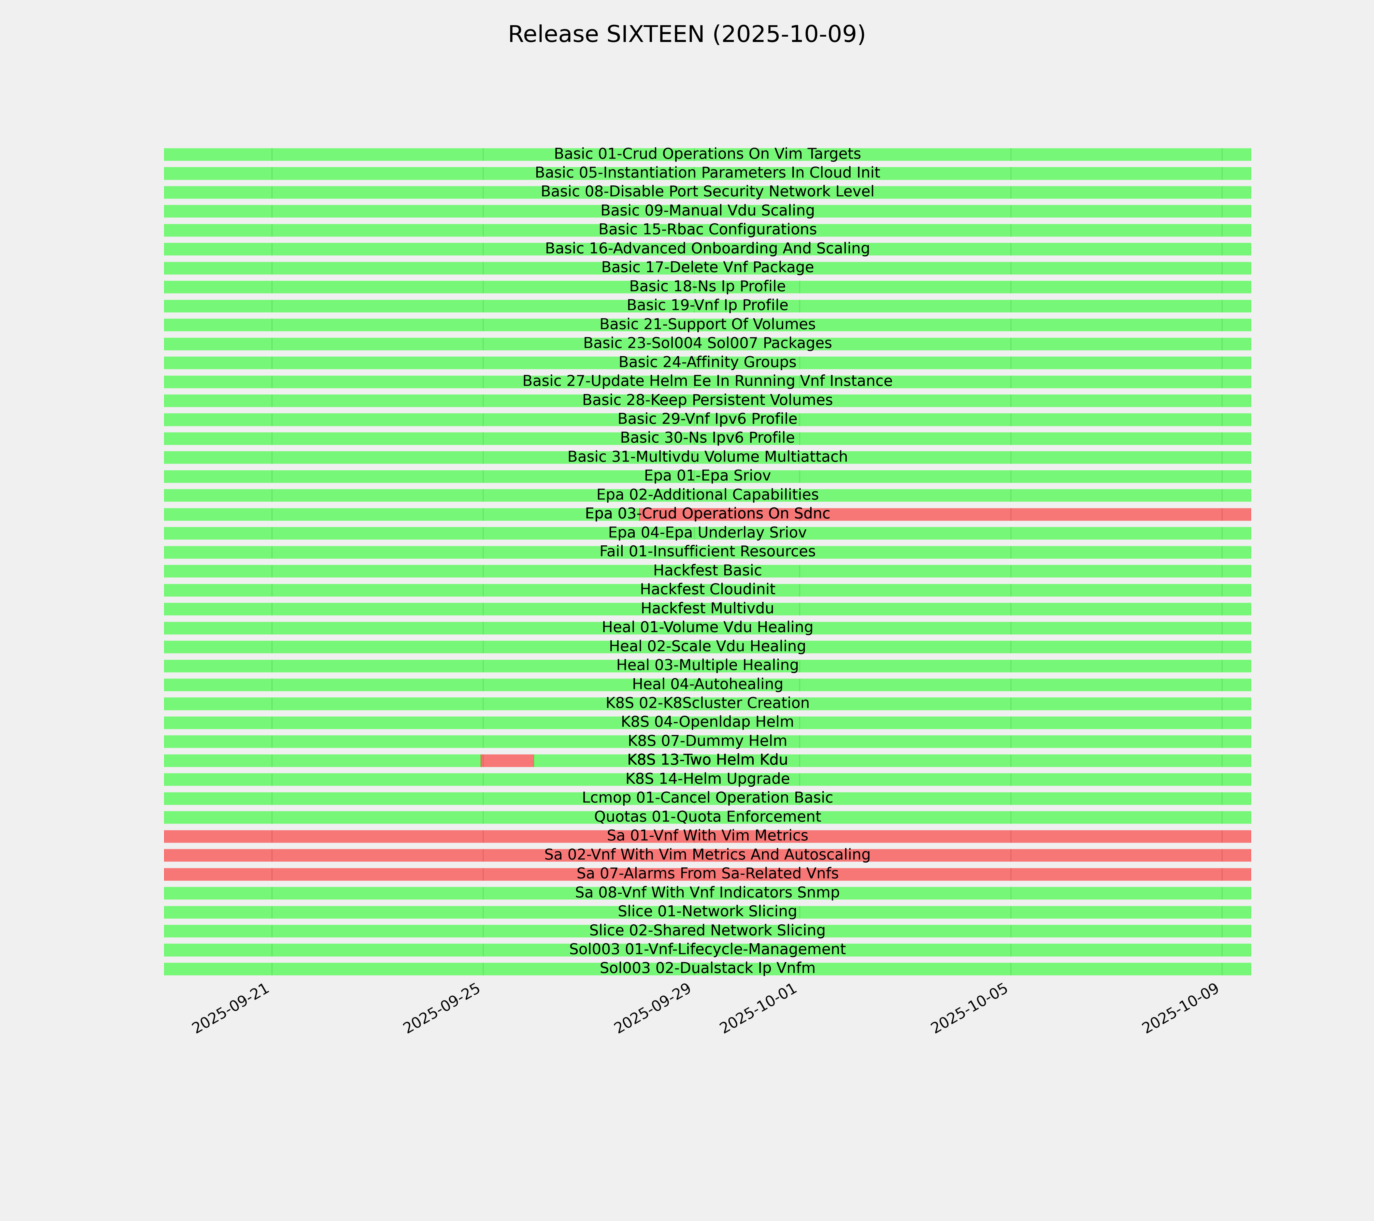Screen dimensions: 1374x1221
Task: Click the Slice 01-Network Slicing label
Action: [707, 912]
